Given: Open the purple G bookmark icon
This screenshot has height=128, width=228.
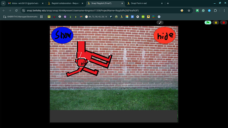Looking at the screenshot, I should (65, 17).
